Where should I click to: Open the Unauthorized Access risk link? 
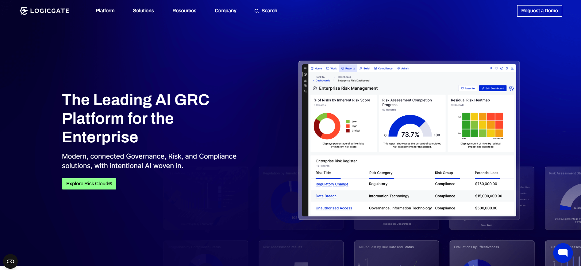click(334, 208)
